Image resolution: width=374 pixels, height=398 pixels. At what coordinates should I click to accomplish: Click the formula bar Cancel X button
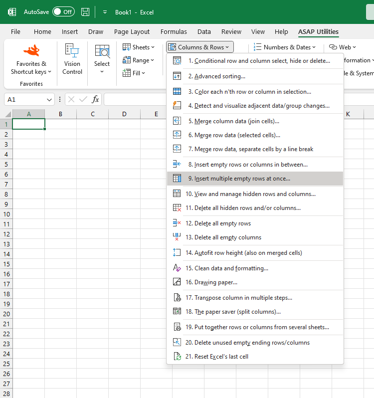point(71,100)
